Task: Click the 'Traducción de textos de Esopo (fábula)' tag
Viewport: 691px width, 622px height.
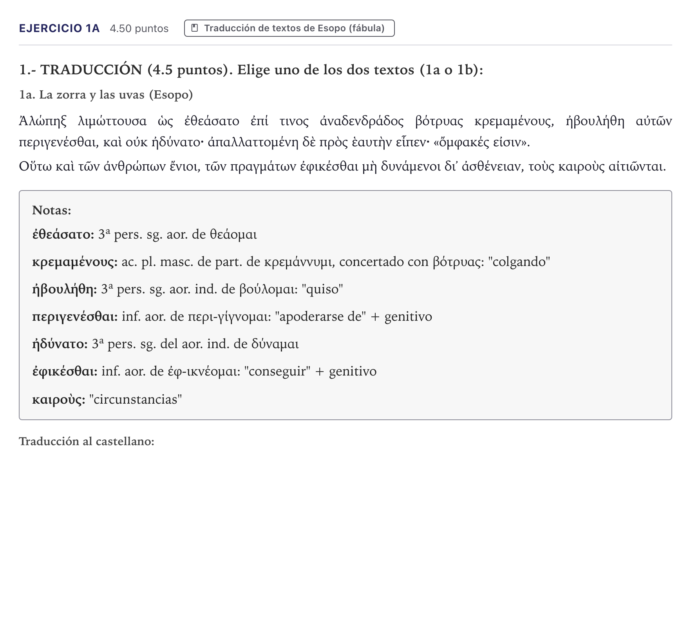Action: 289,28
